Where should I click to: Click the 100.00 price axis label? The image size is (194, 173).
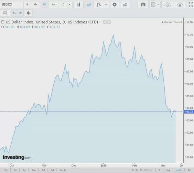[189, 157]
